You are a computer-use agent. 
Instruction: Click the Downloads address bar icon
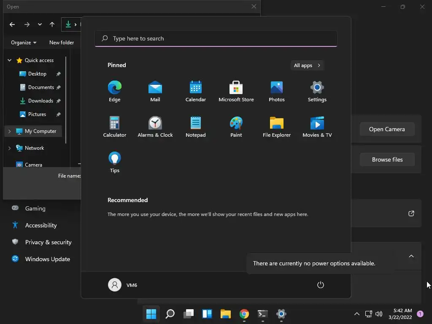click(x=68, y=24)
